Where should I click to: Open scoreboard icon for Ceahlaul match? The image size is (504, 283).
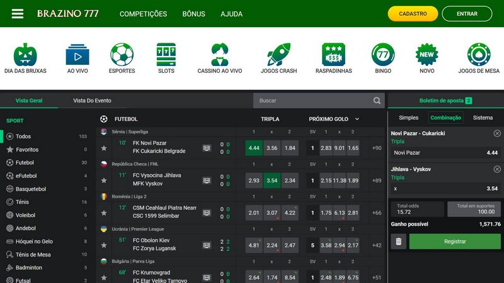(207, 213)
